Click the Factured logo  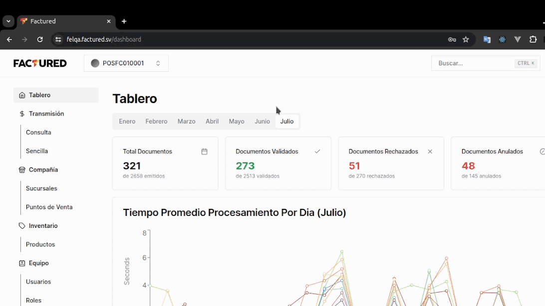(x=40, y=63)
